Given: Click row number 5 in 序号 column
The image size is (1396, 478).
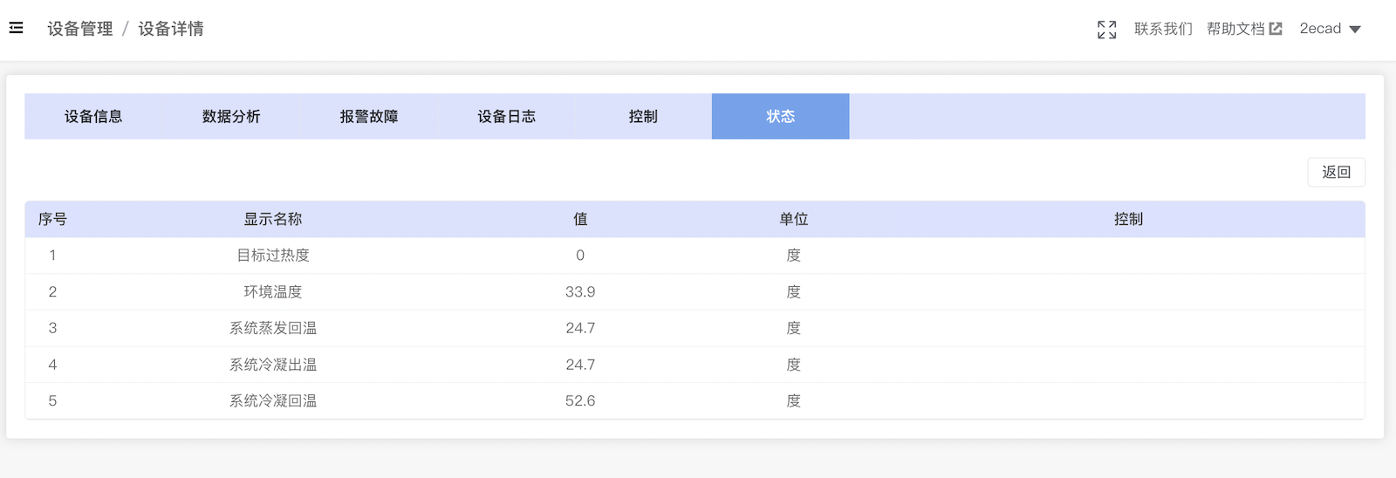Looking at the screenshot, I should click(52, 401).
